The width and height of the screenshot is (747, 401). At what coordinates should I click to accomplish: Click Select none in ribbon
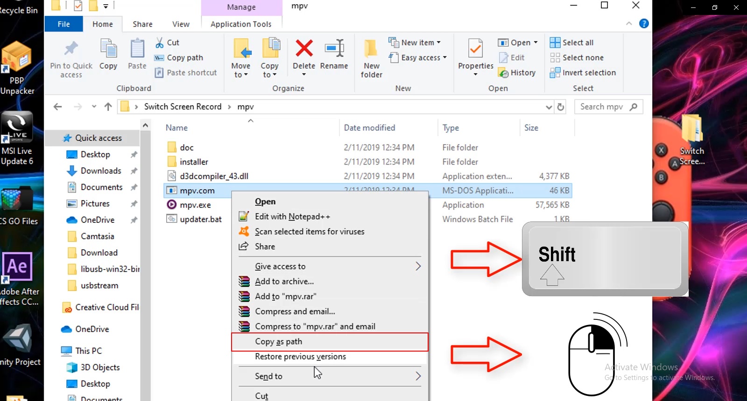577,58
